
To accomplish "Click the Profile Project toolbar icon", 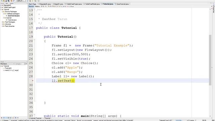I will click(x=39, y=1).
